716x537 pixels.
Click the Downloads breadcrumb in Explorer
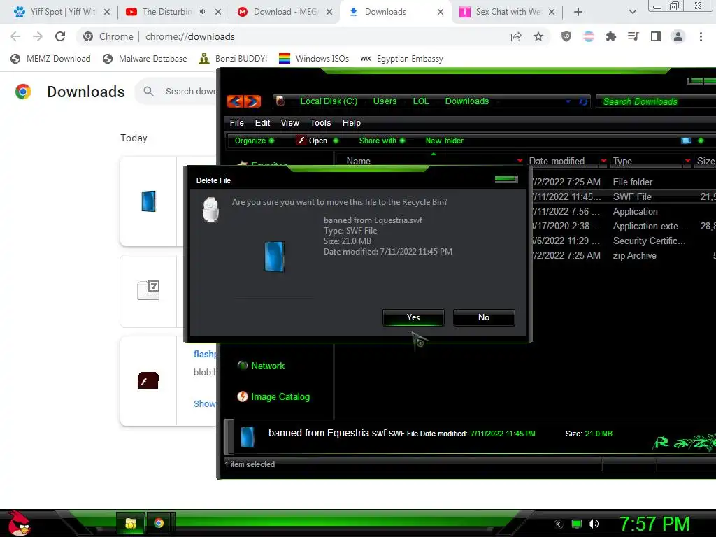(467, 101)
